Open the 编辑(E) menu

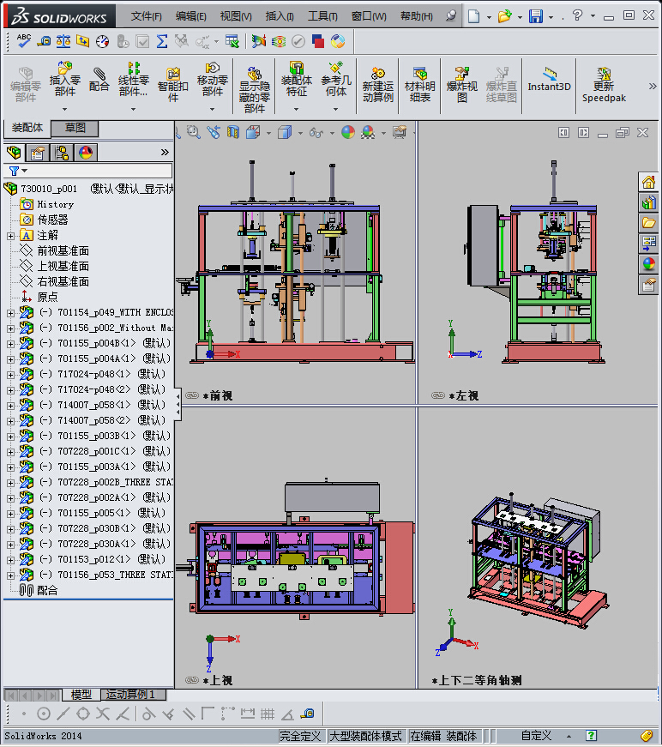point(191,16)
